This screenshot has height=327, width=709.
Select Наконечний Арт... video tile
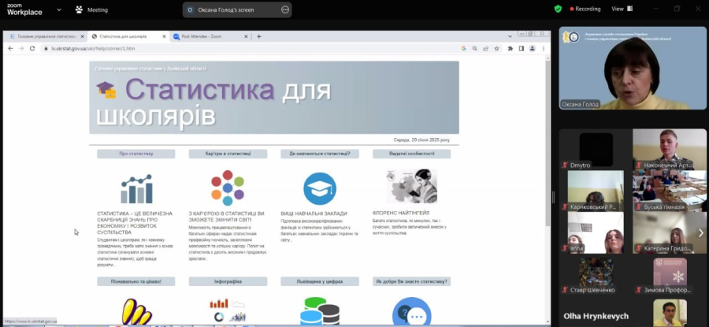click(669, 150)
